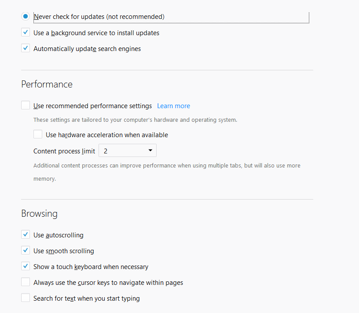Click the dropdown arrow beside value 2

(x=150, y=151)
